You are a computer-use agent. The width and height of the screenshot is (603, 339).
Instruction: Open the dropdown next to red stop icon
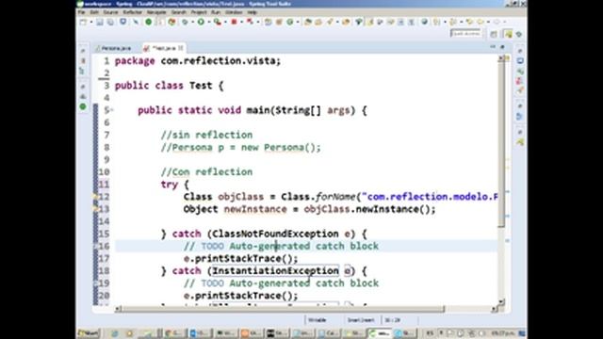242,22
